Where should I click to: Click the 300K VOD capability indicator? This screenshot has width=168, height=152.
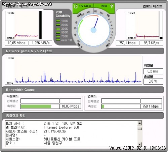point(58,29)
